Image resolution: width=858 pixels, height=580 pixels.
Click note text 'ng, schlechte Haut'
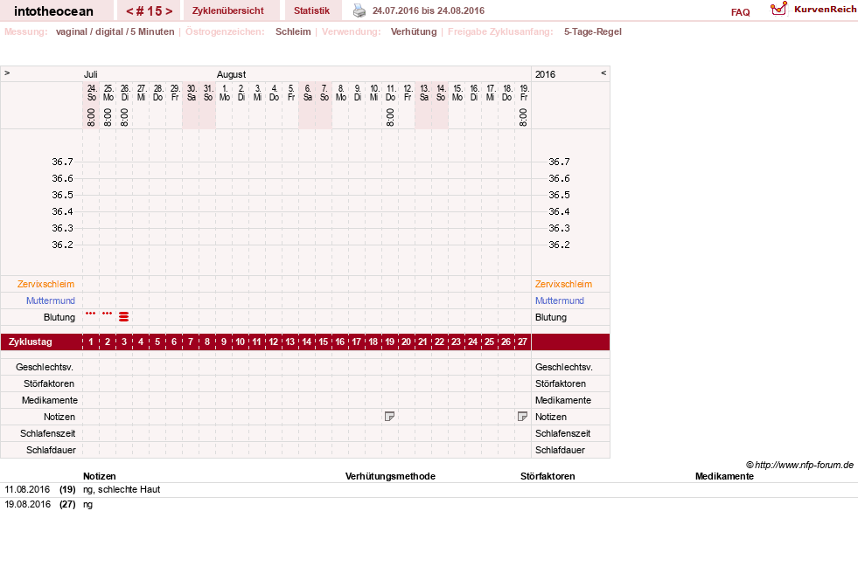[122, 490]
